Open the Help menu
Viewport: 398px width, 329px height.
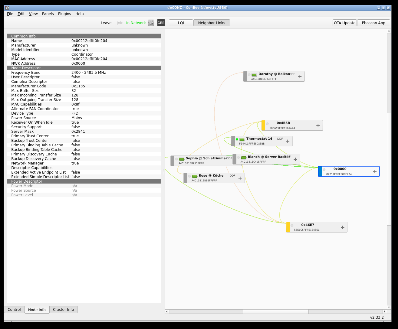tap(80, 14)
